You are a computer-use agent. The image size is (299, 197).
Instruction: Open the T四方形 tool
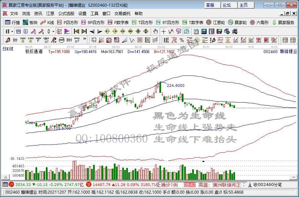coord(142,22)
